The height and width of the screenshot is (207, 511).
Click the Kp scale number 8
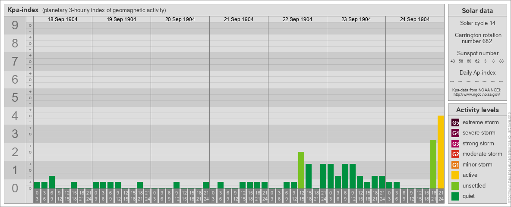[15, 43]
